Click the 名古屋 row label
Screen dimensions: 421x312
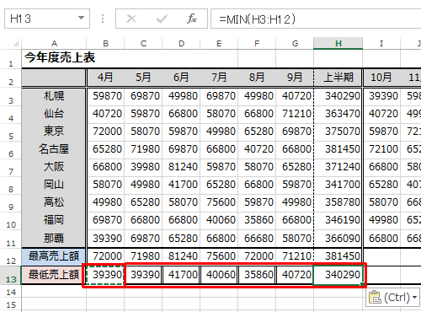click(x=54, y=149)
